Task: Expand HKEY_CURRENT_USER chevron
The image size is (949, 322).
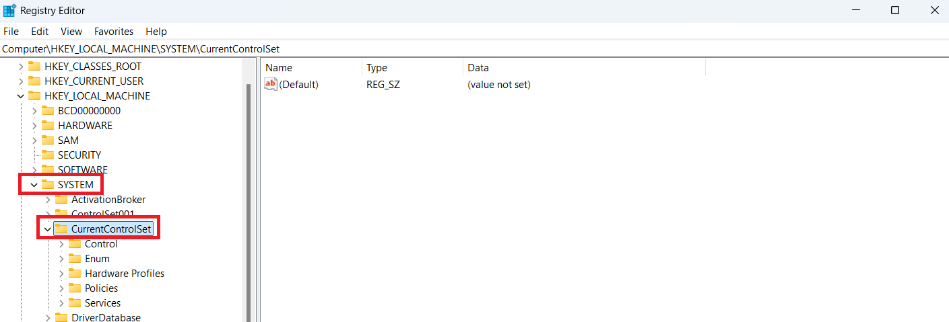Action: [20, 81]
